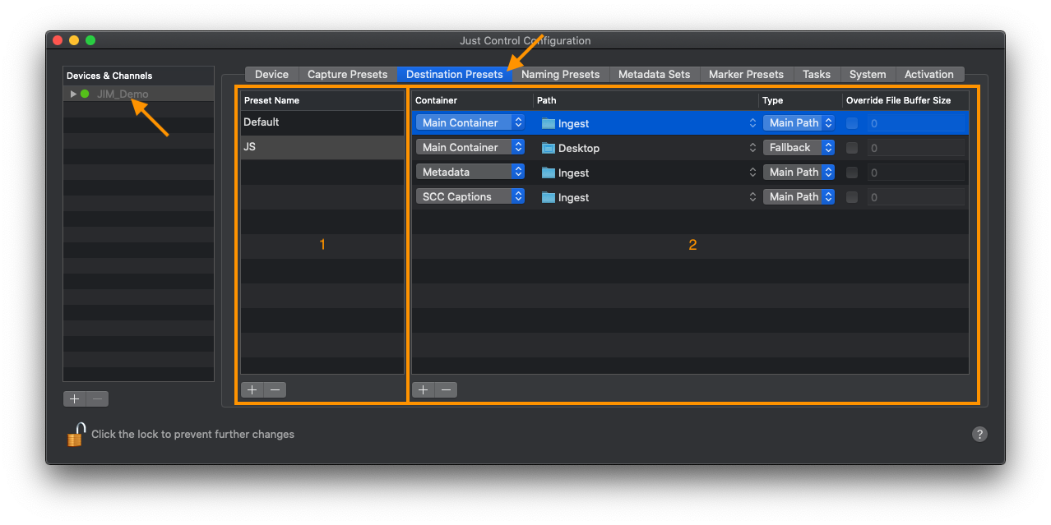Image resolution: width=1051 pixels, height=525 pixels.
Task: Add a new device with the plus button
Action: (75, 398)
